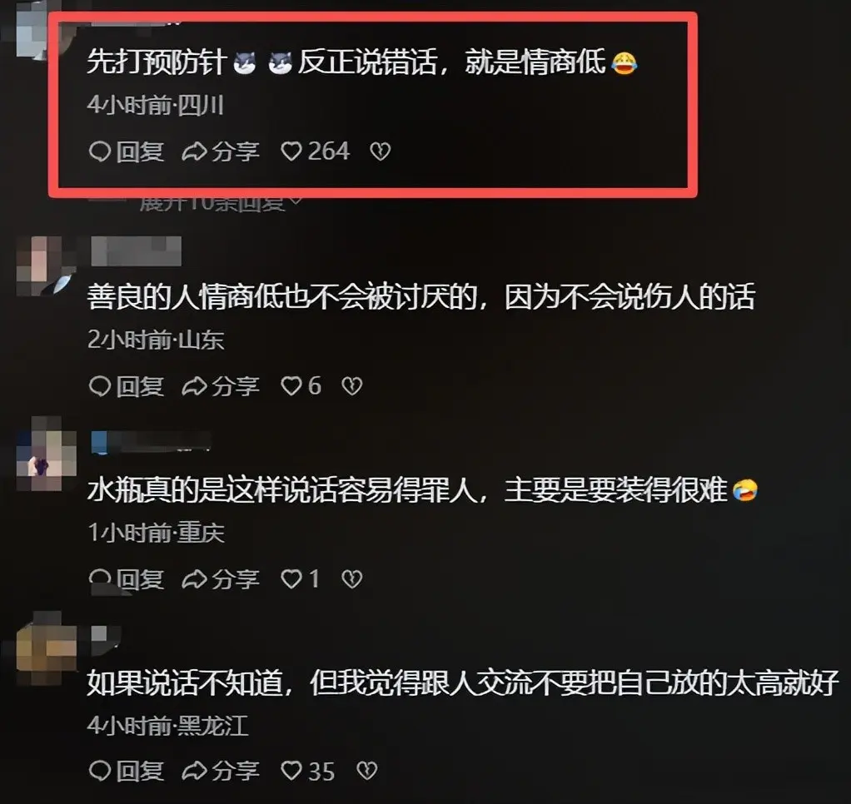
Task: Like the Sichuan comment with 264 likes
Action: point(316,151)
